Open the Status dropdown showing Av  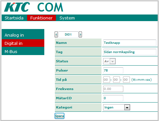click(109, 61)
